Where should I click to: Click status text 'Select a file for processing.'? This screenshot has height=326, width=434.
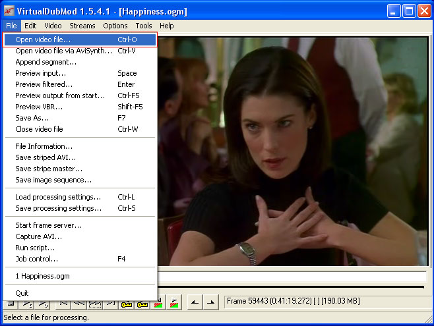pos(46,317)
